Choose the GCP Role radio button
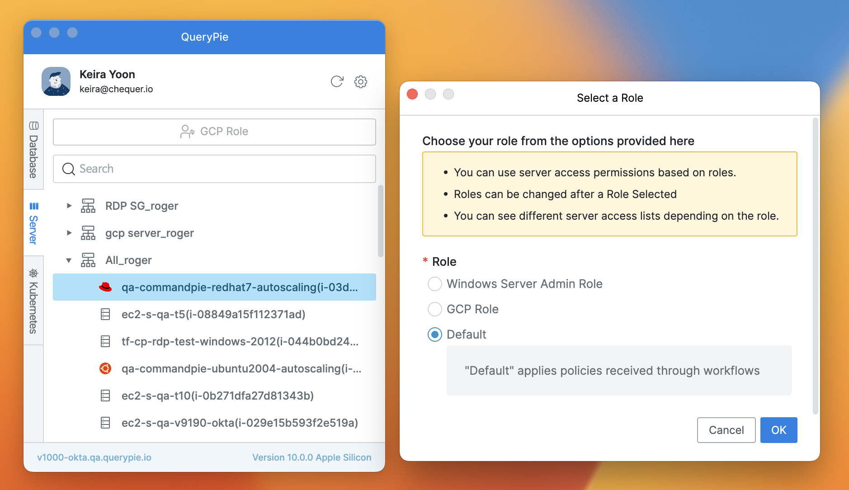 tap(434, 309)
